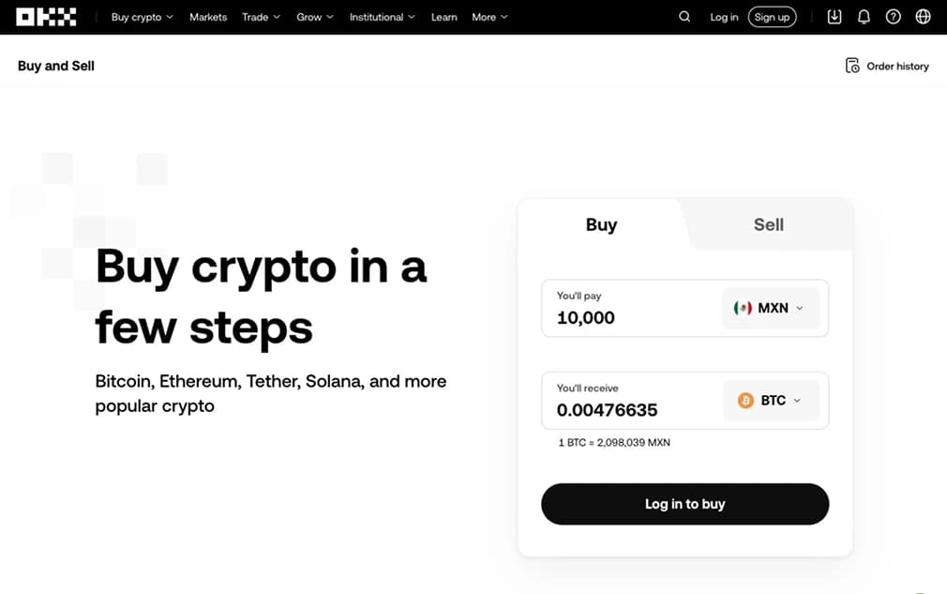The width and height of the screenshot is (947, 594).
Task: Open the Markets menu item
Action: (208, 17)
